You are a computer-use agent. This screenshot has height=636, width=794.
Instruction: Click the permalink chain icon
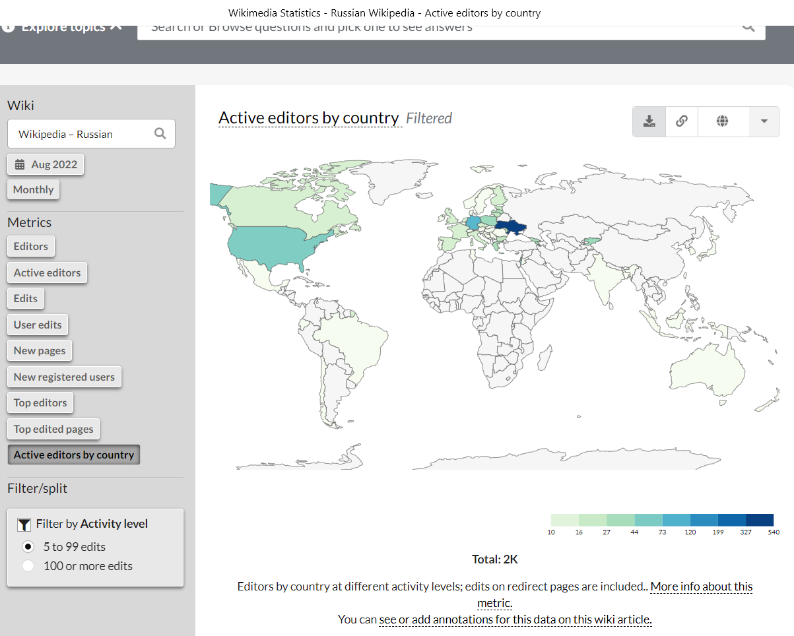[x=682, y=121]
